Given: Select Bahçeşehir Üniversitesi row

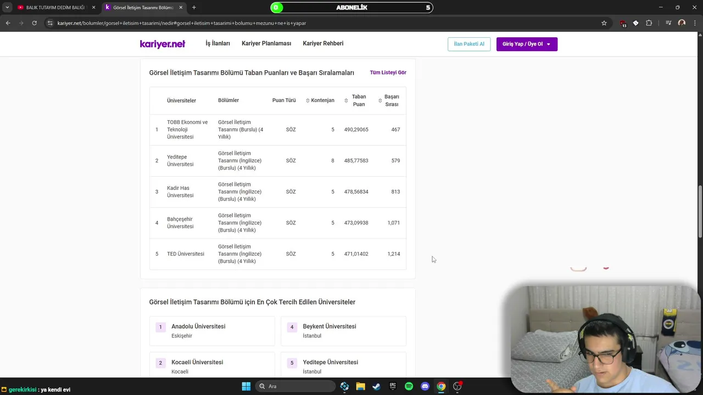Looking at the screenshot, I should 277,223.
